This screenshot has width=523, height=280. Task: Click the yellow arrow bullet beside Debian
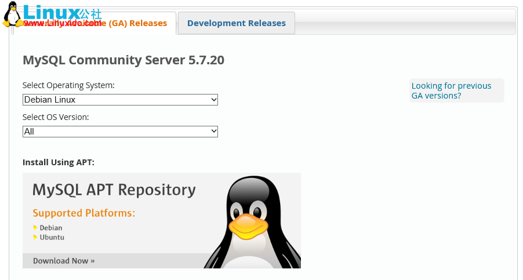point(35,228)
